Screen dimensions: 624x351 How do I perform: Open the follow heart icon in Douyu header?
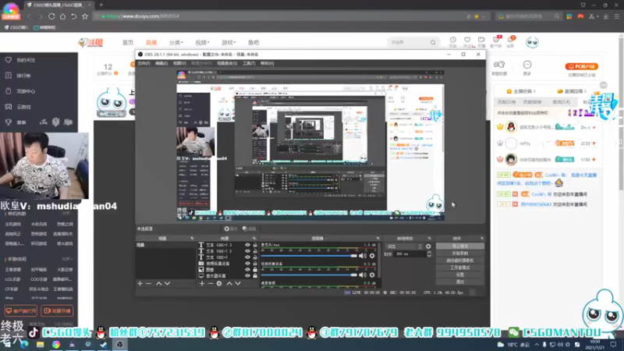pyautogui.click(x=467, y=41)
